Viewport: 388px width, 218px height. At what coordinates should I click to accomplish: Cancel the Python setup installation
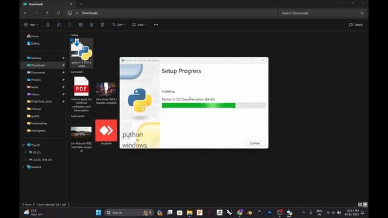(x=255, y=143)
